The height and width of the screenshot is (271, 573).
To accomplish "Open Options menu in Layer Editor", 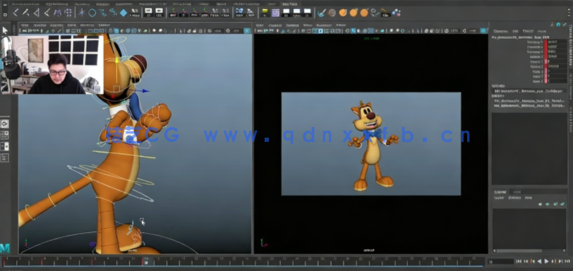I will point(514,198).
